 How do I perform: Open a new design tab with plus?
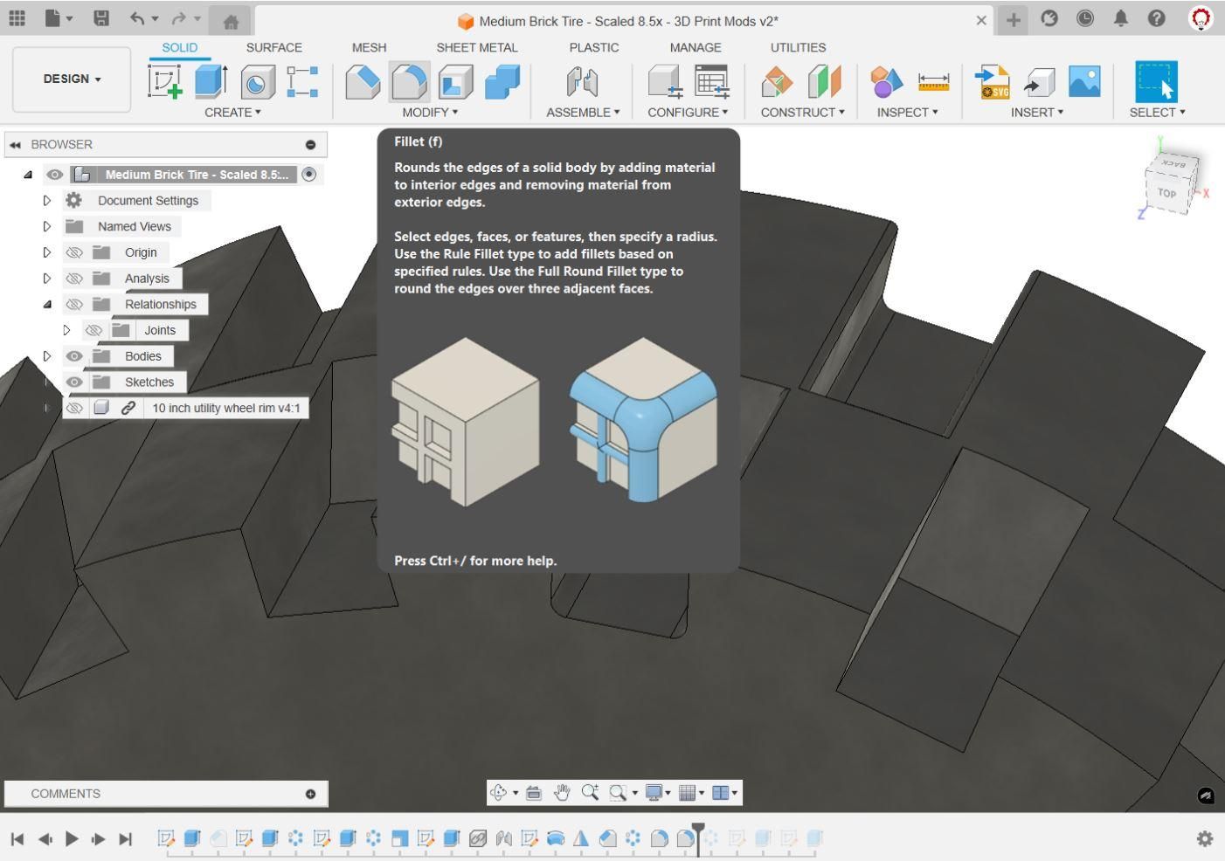(x=1014, y=19)
